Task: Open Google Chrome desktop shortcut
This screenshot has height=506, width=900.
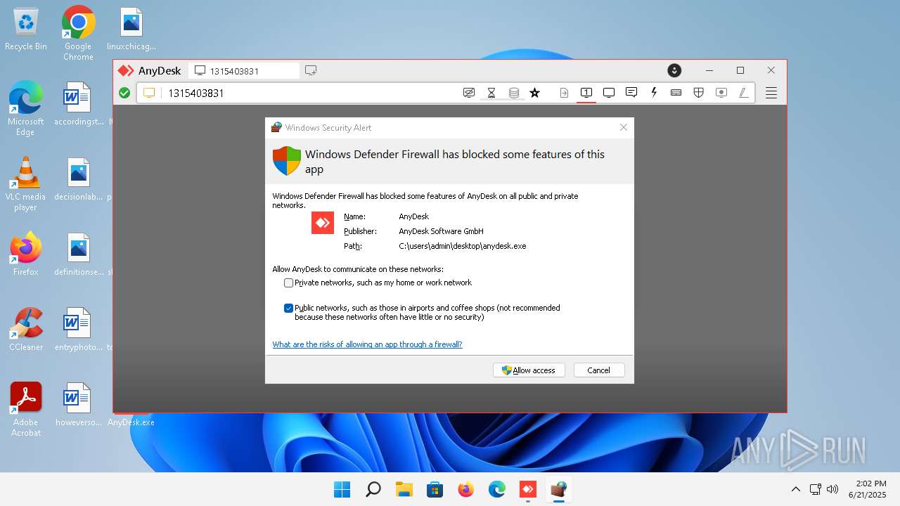Action: coord(78,33)
